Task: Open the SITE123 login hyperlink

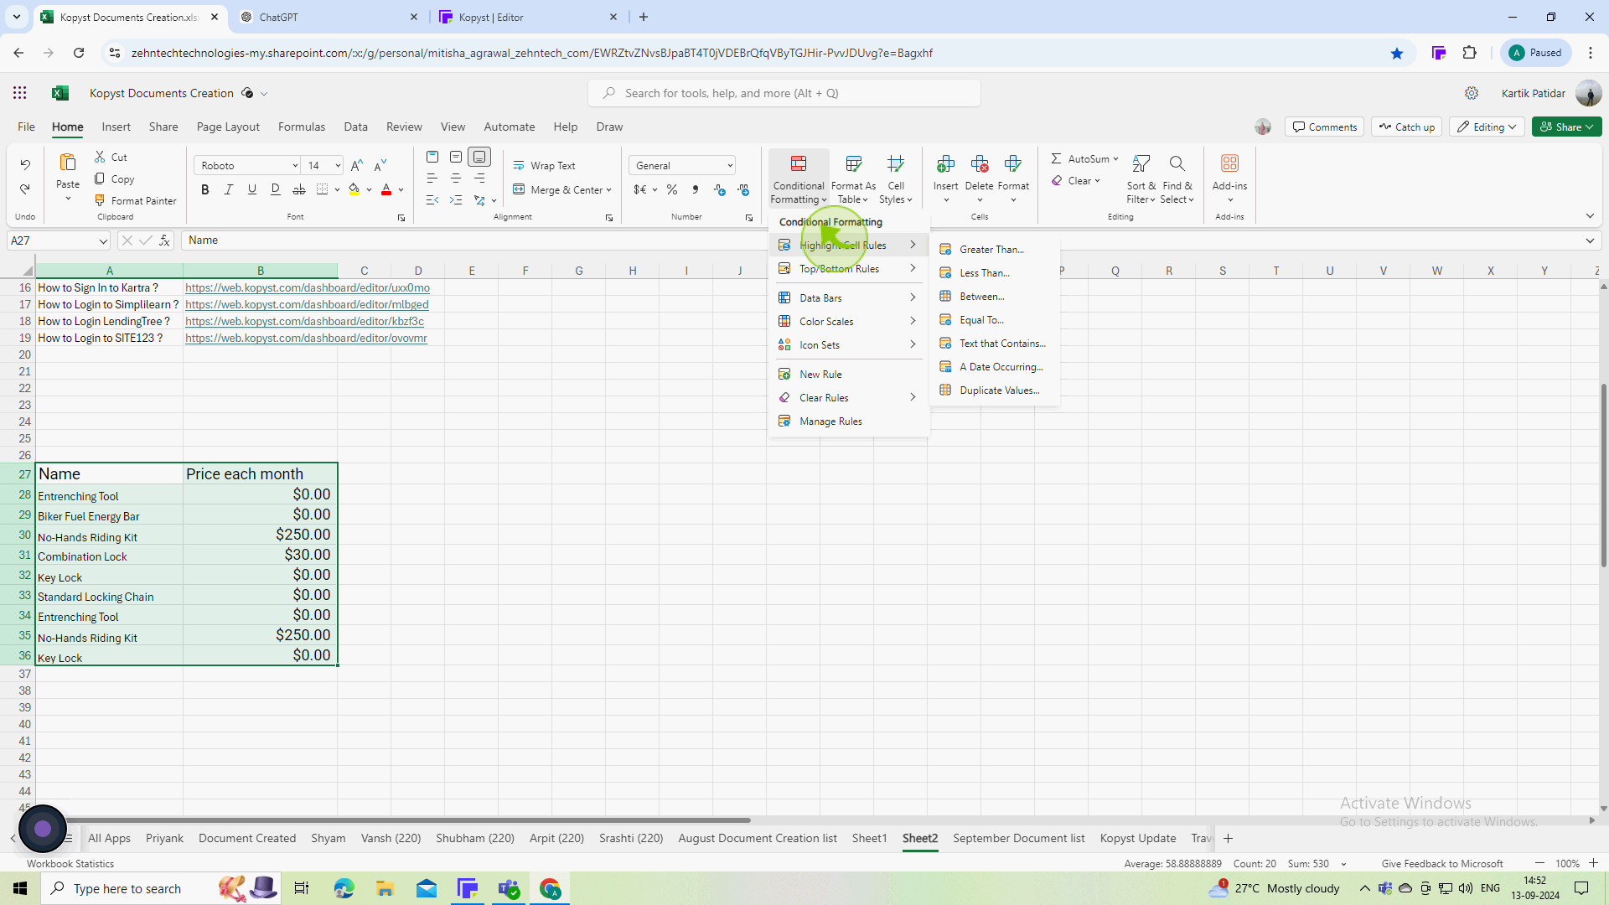Action: [x=306, y=338]
